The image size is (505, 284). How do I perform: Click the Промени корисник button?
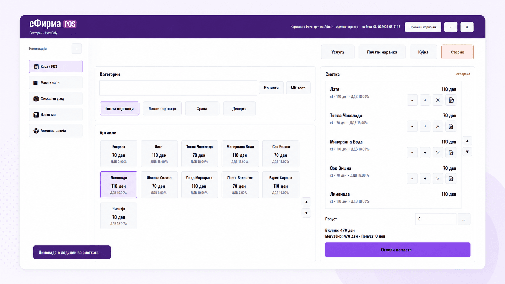point(423,27)
